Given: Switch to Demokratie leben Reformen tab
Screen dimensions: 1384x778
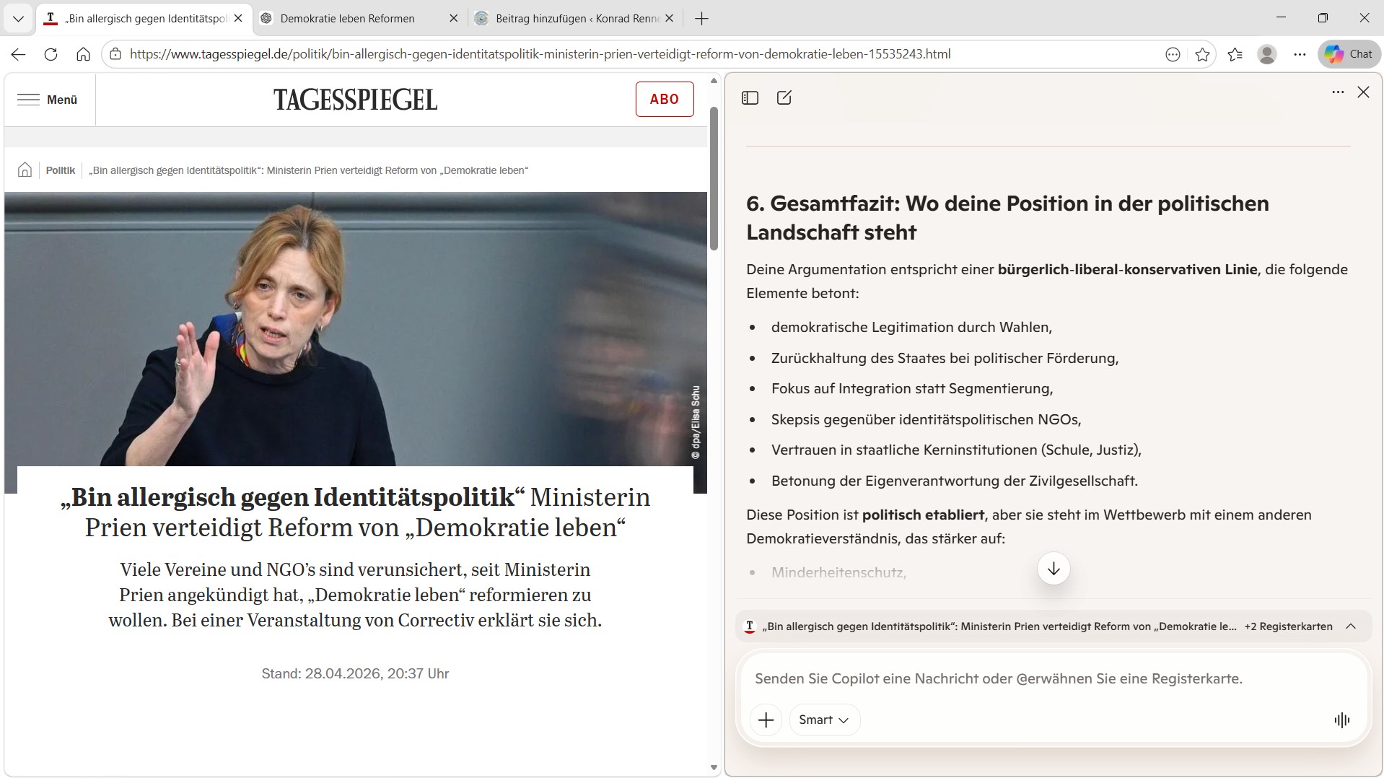Looking at the screenshot, I should pos(348,19).
